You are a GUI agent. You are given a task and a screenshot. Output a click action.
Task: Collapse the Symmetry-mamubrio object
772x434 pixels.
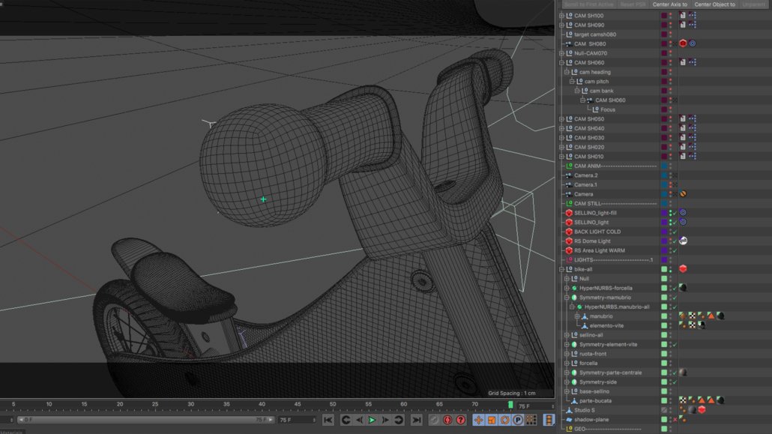click(x=567, y=298)
